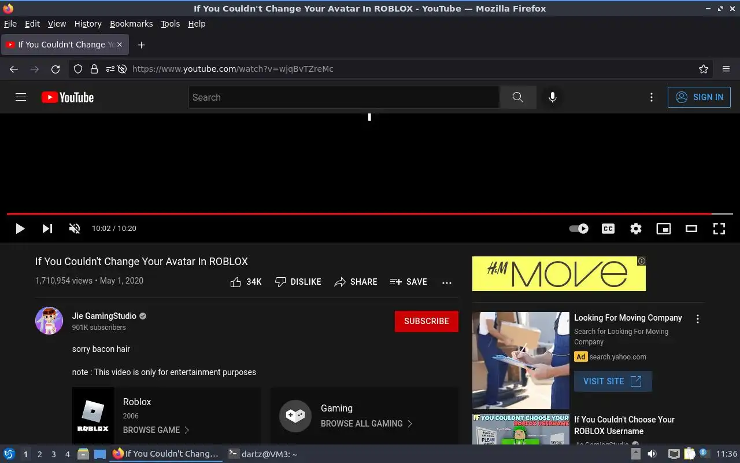Screen dimensions: 740x463
Task: Bookmark this page with the star
Action: click(704, 69)
